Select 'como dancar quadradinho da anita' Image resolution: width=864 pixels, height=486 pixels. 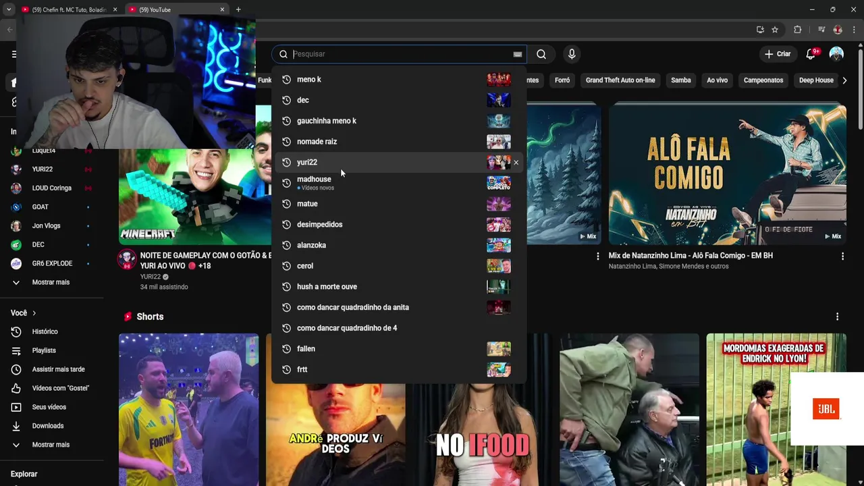click(x=399, y=307)
